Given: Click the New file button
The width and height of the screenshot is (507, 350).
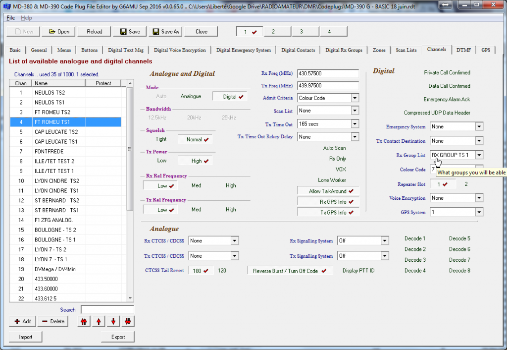Looking at the screenshot, I should point(24,31).
